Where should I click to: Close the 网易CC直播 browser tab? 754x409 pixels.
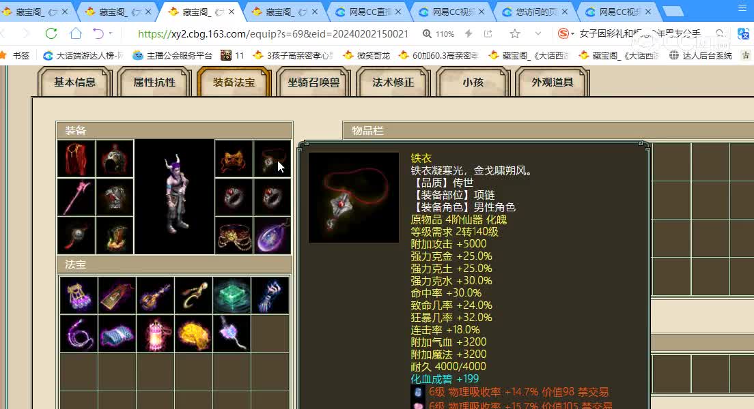pos(398,12)
